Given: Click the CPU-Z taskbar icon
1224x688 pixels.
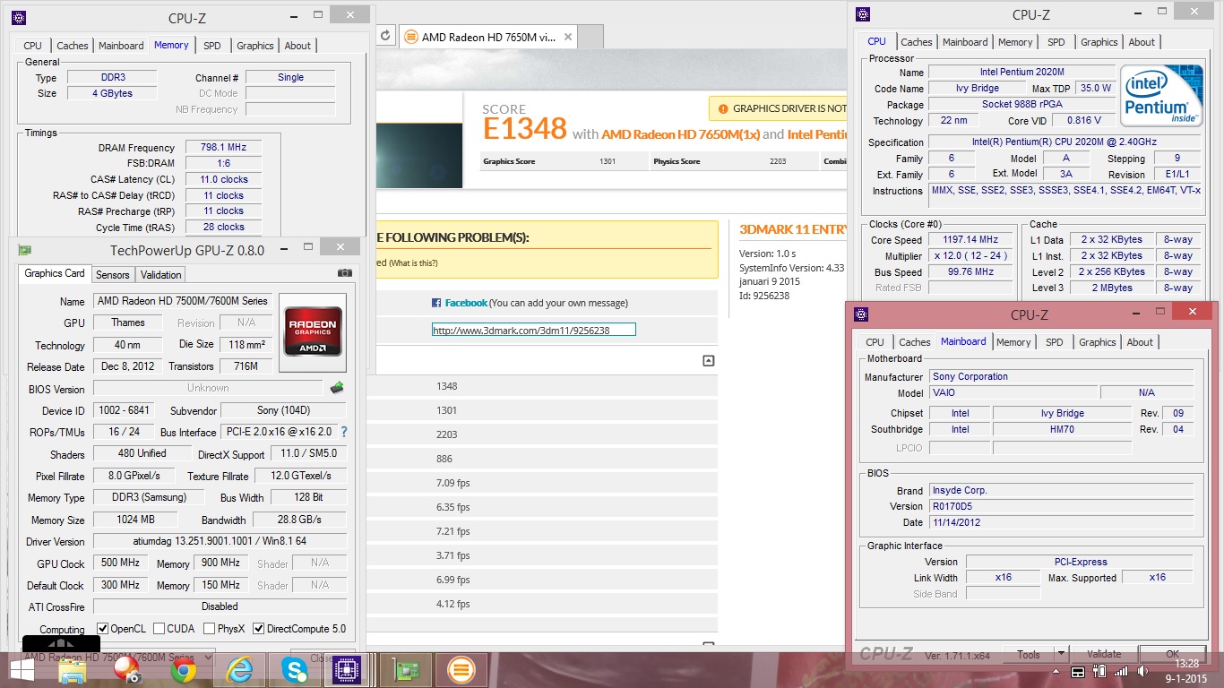Looking at the screenshot, I should tap(348, 670).
